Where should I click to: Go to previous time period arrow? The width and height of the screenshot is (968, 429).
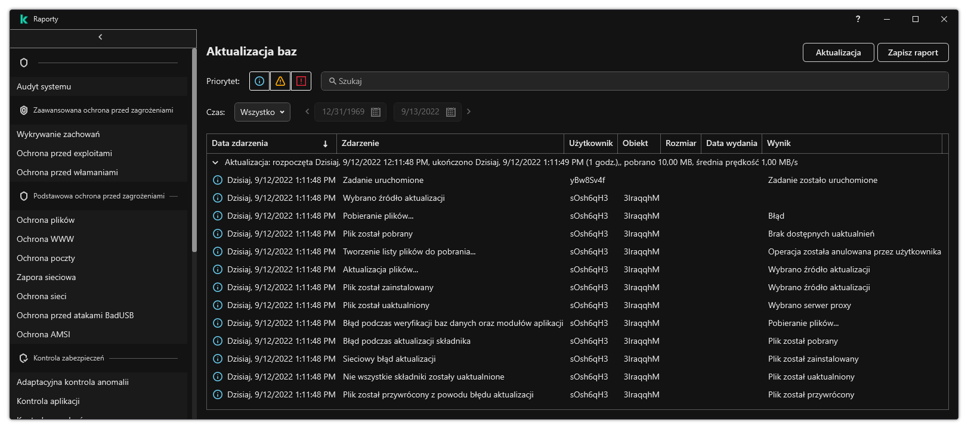point(307,111)
